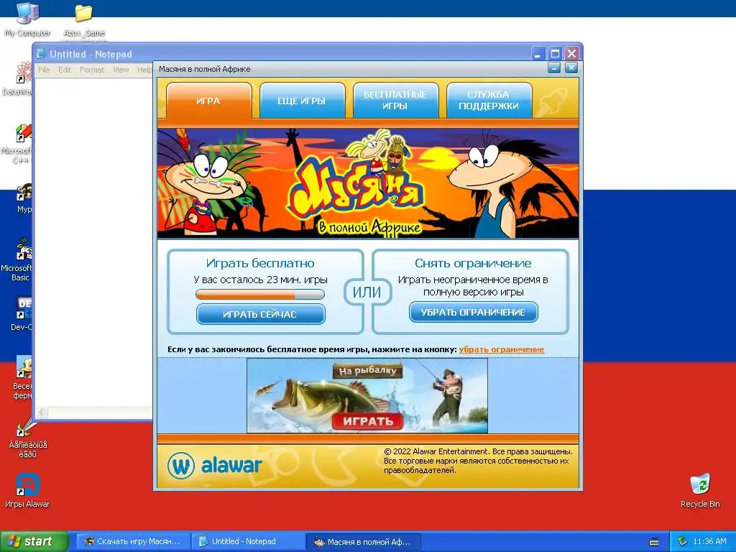Select the garbled-name pen shortcut icon
The width and height of the screenshot is (736, 552).
point(28,438)
